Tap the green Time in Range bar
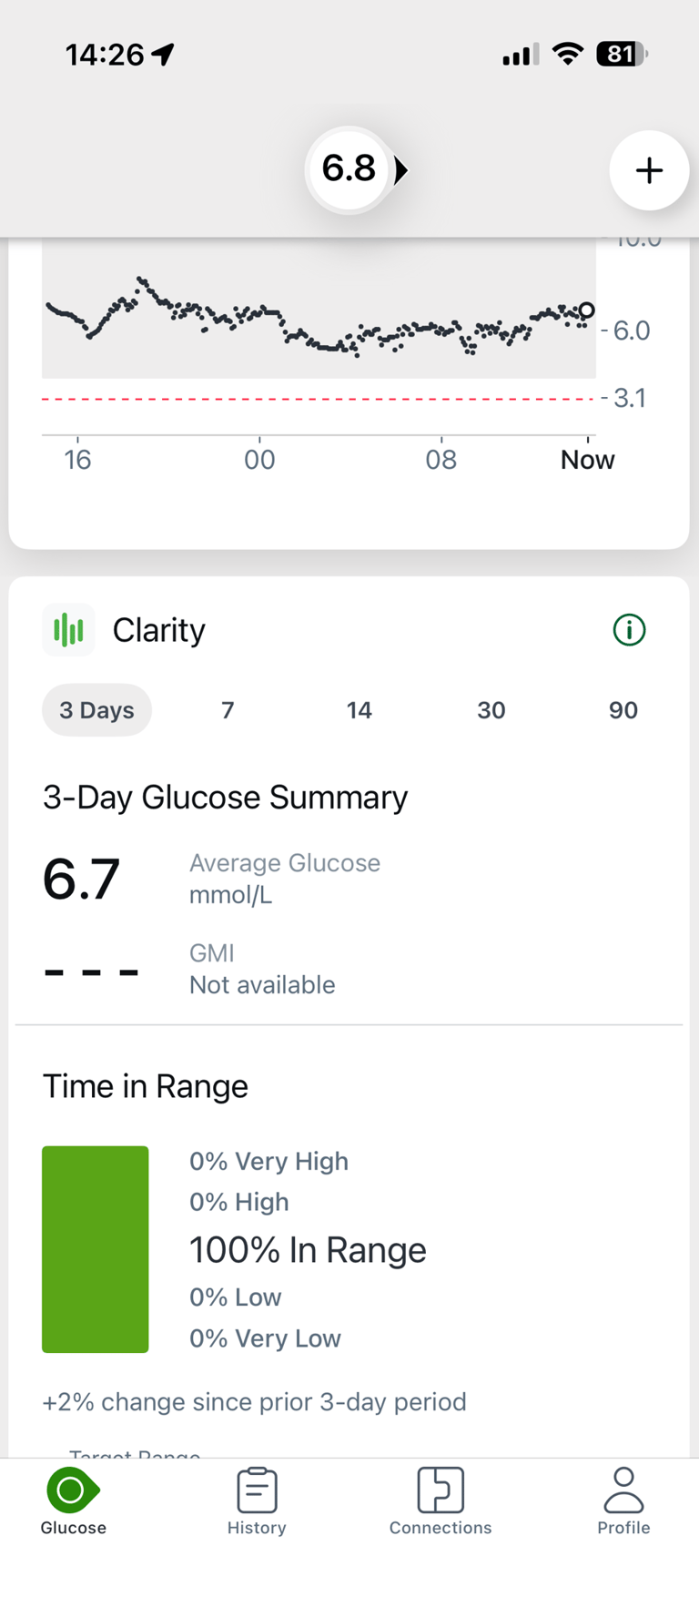The width and height of the screenshot is (699, 1597). (96, 1248)
